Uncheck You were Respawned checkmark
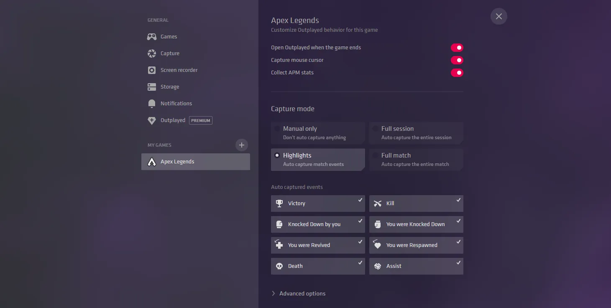 [458, 242]
